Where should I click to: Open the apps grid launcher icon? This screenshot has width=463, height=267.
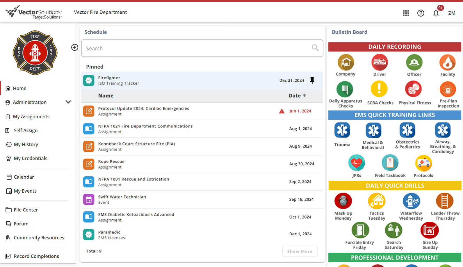pos(406,13)
